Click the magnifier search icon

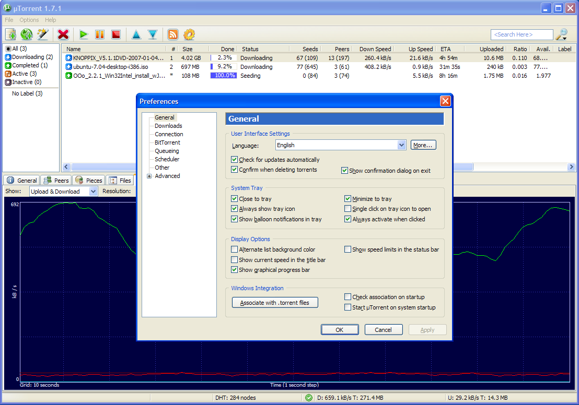(562, 34)
